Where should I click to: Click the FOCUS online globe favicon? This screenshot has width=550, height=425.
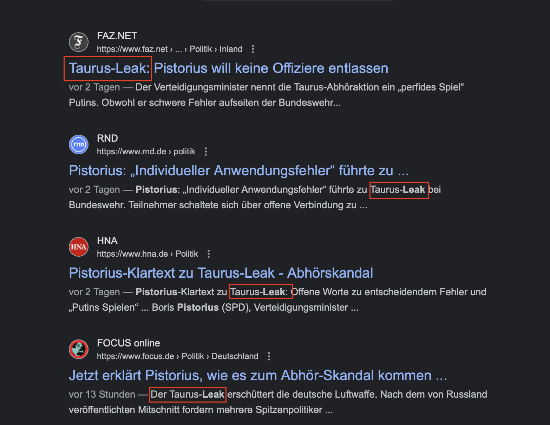[79, 349]
